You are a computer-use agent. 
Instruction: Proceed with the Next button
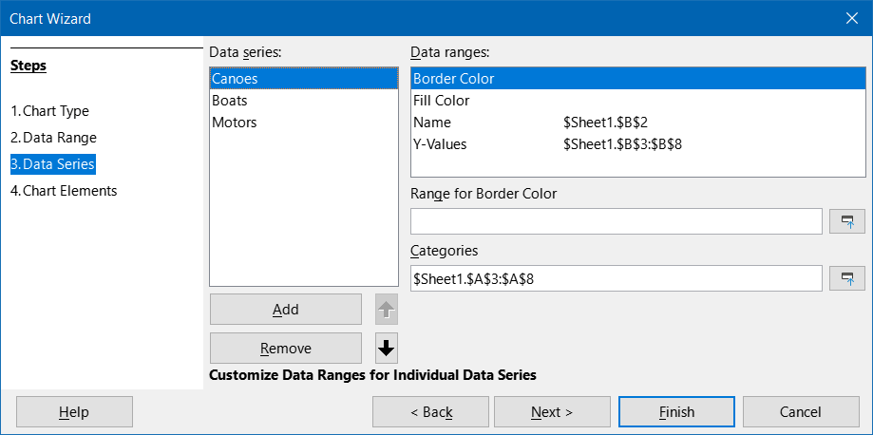coord(552,411)
